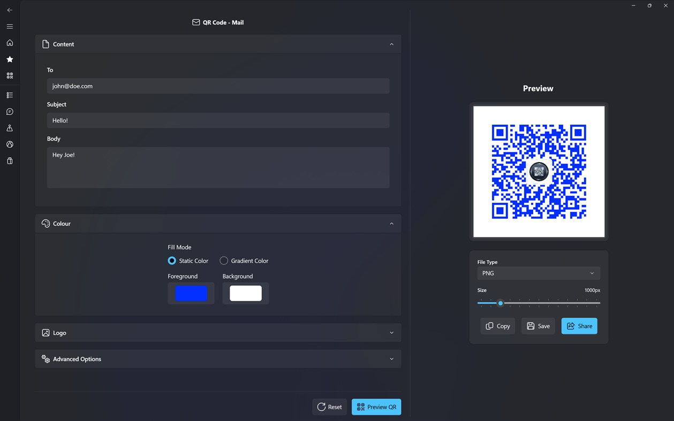Expand the Advanced Options section
674x421 pixels.
tap(391, 358)
